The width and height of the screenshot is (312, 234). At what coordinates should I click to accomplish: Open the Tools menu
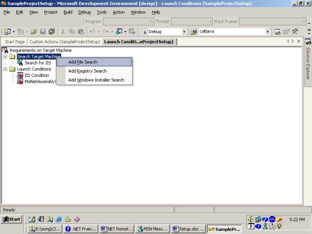(x=102, y=12)
